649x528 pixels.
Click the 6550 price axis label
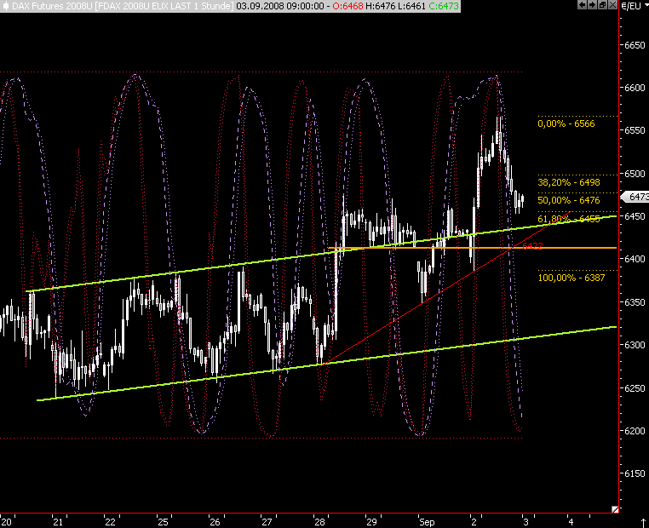tap(635, 130)
